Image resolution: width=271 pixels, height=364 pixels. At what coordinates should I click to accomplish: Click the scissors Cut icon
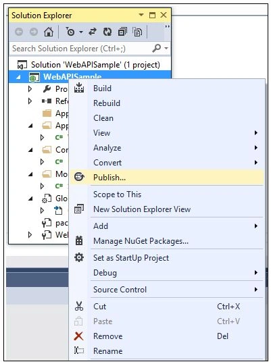[x=79, y=306]
